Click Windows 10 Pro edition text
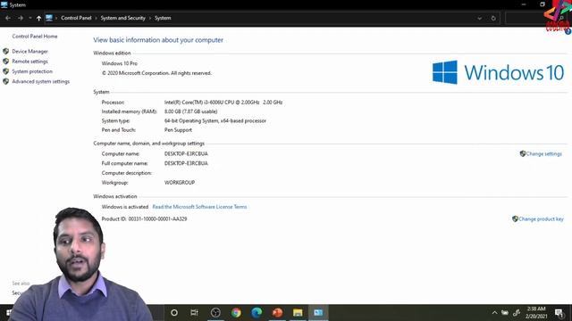Screen dimensions: 572x321 point(120,63)
